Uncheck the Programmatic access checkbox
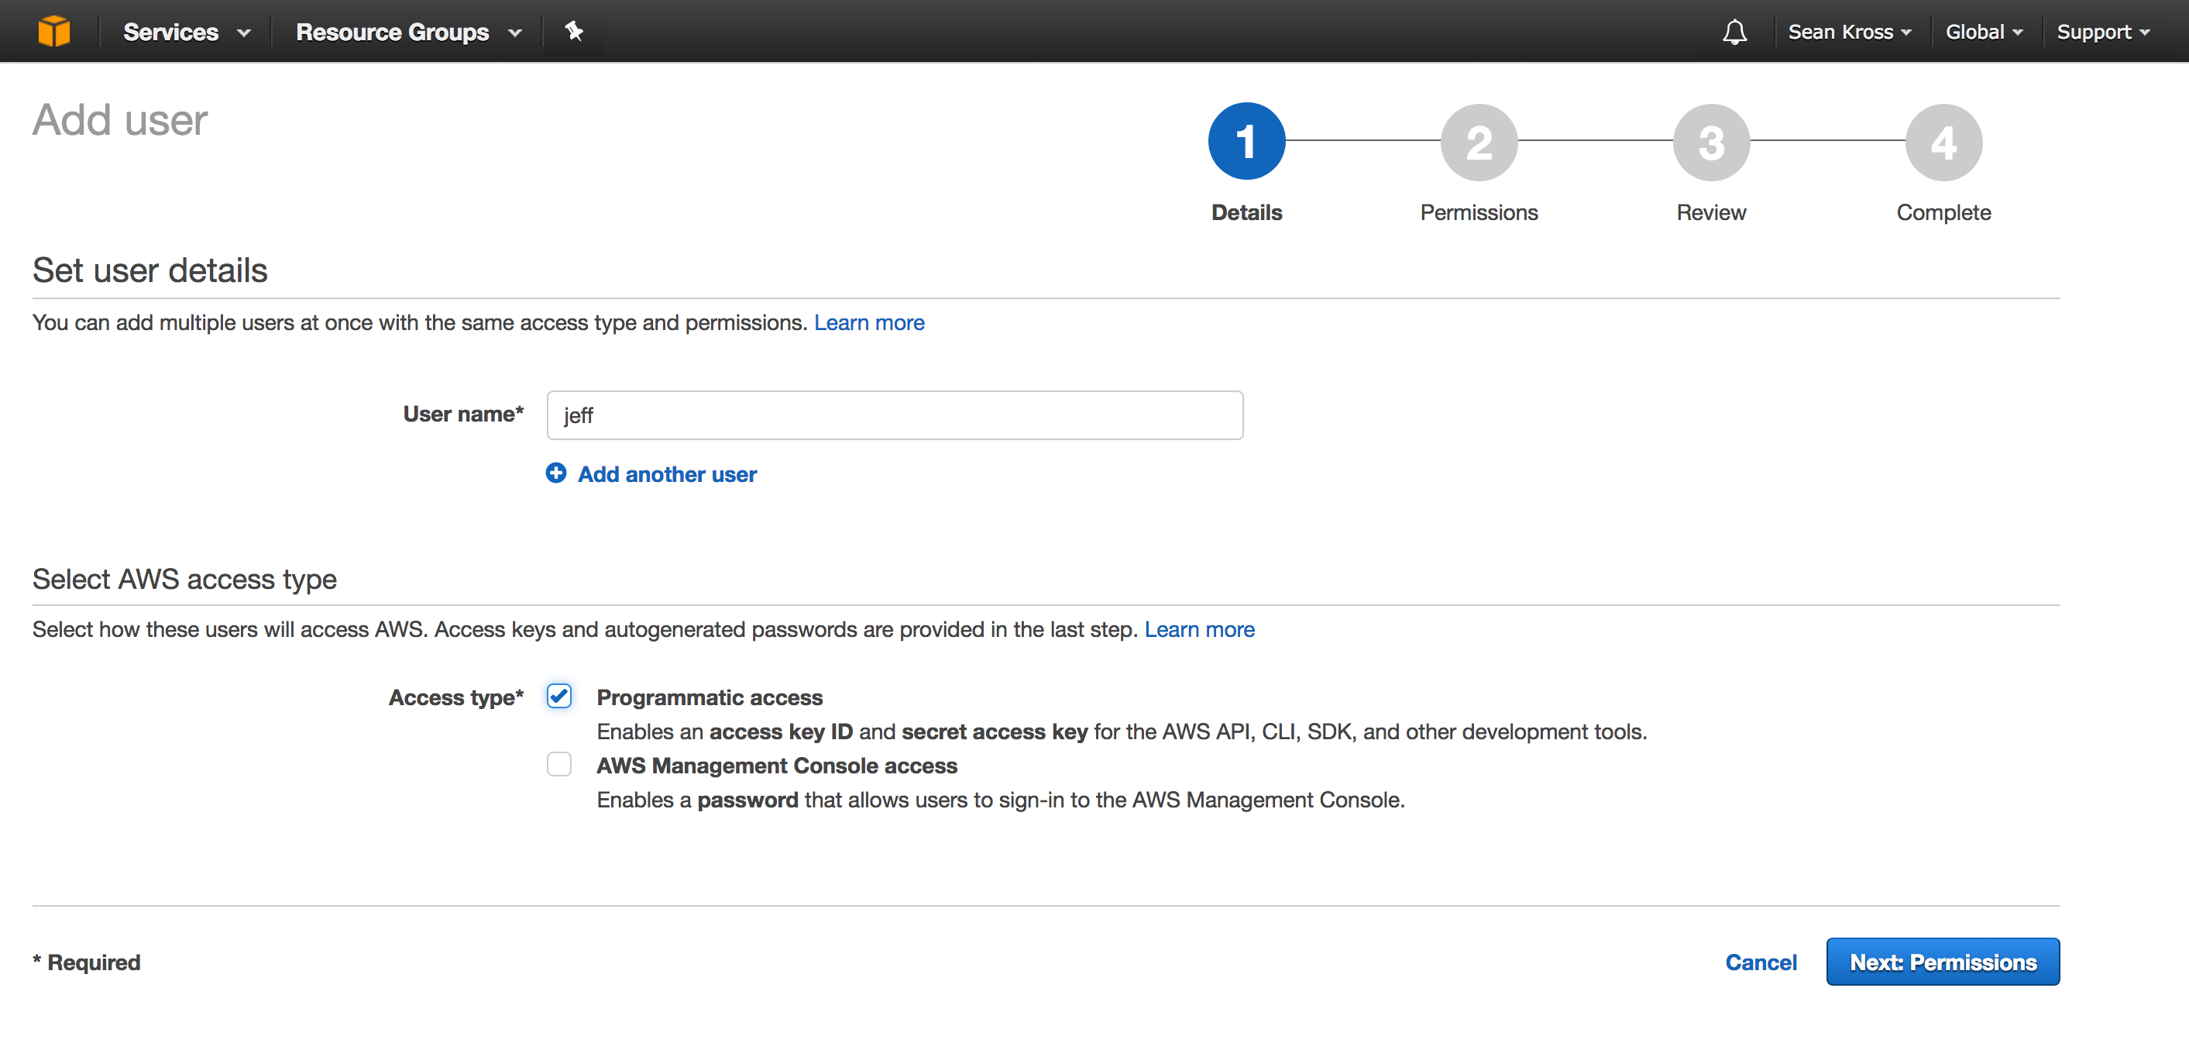 click(559, 696)
